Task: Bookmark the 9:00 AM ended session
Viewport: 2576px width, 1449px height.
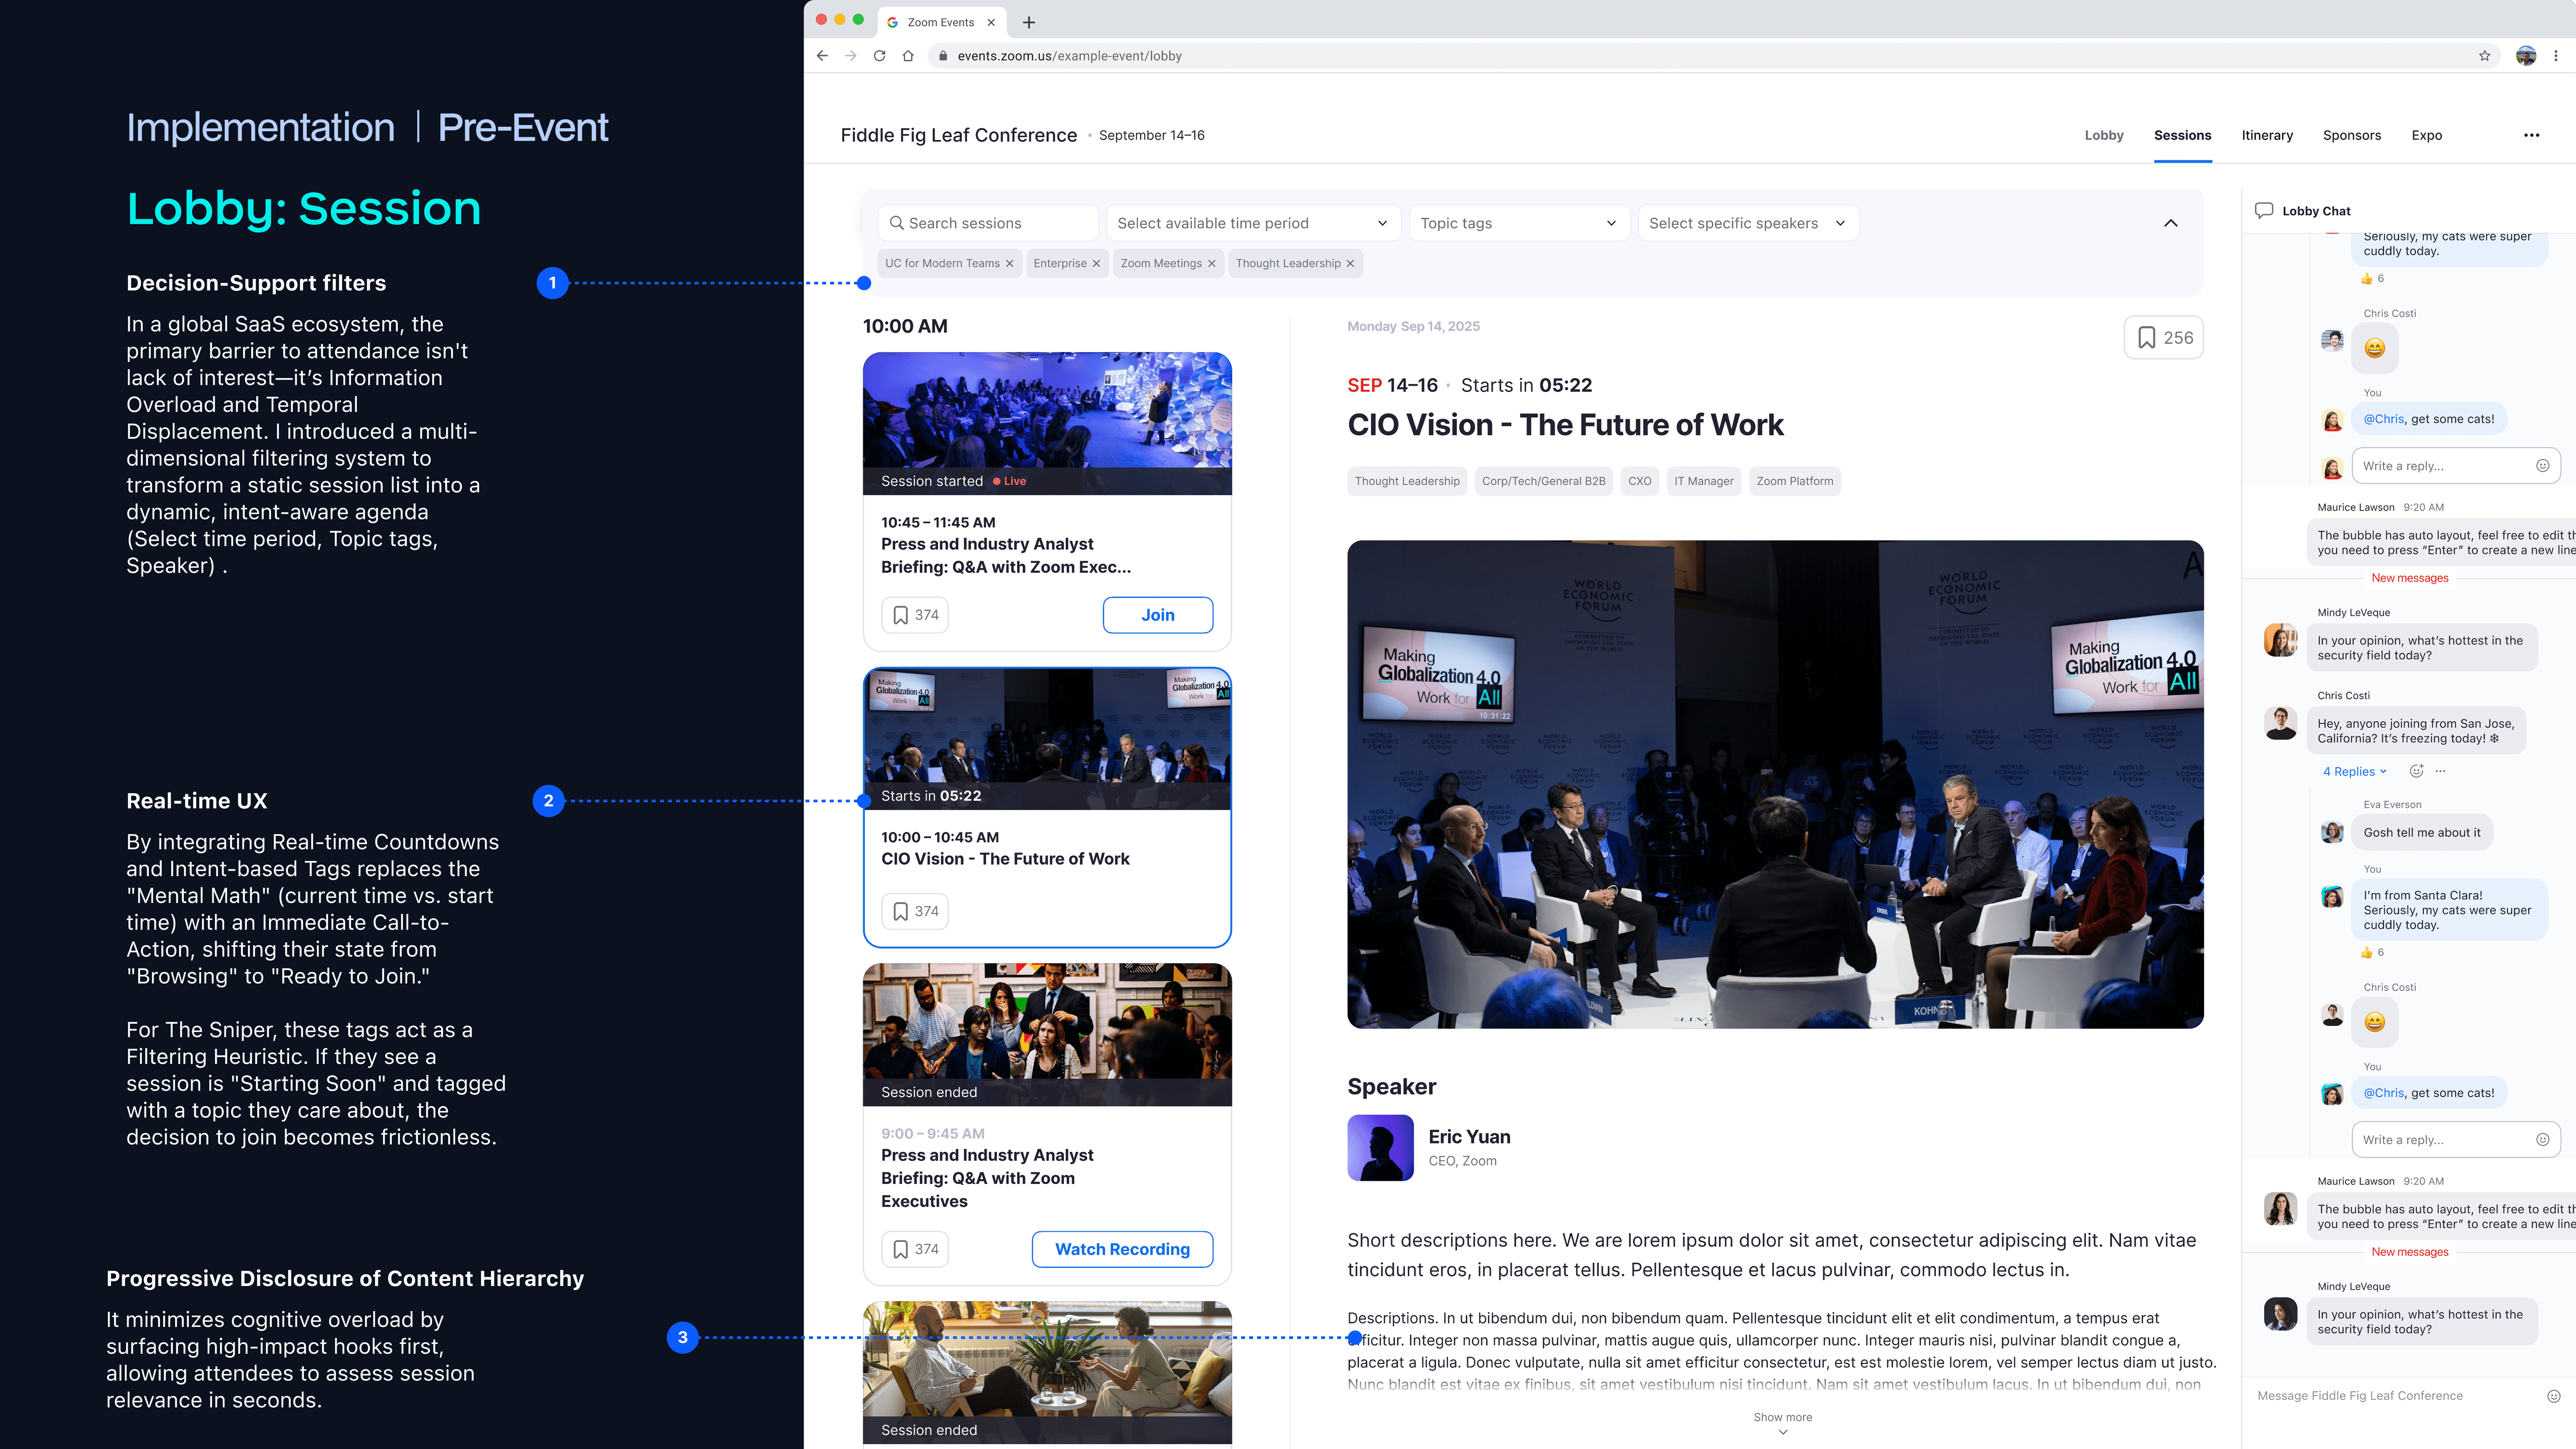Action: [915, 1249]
